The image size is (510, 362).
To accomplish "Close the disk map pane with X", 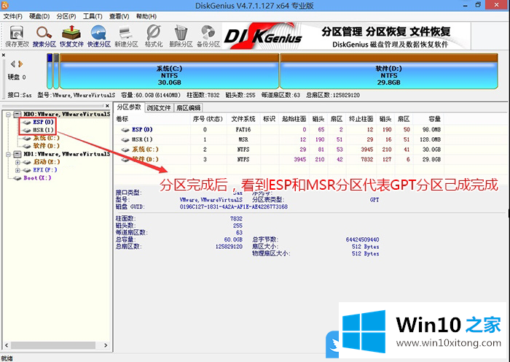I will (x=4, y=55).
